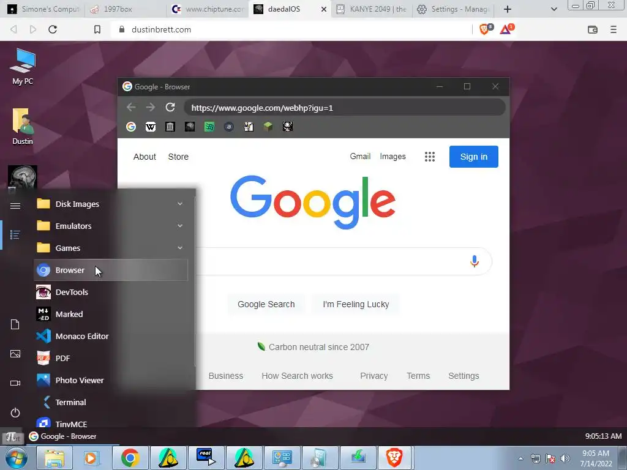Viewport: 627px width, 470px height.
Task: Click the Windows Start orb
Action: pos(16,458)
